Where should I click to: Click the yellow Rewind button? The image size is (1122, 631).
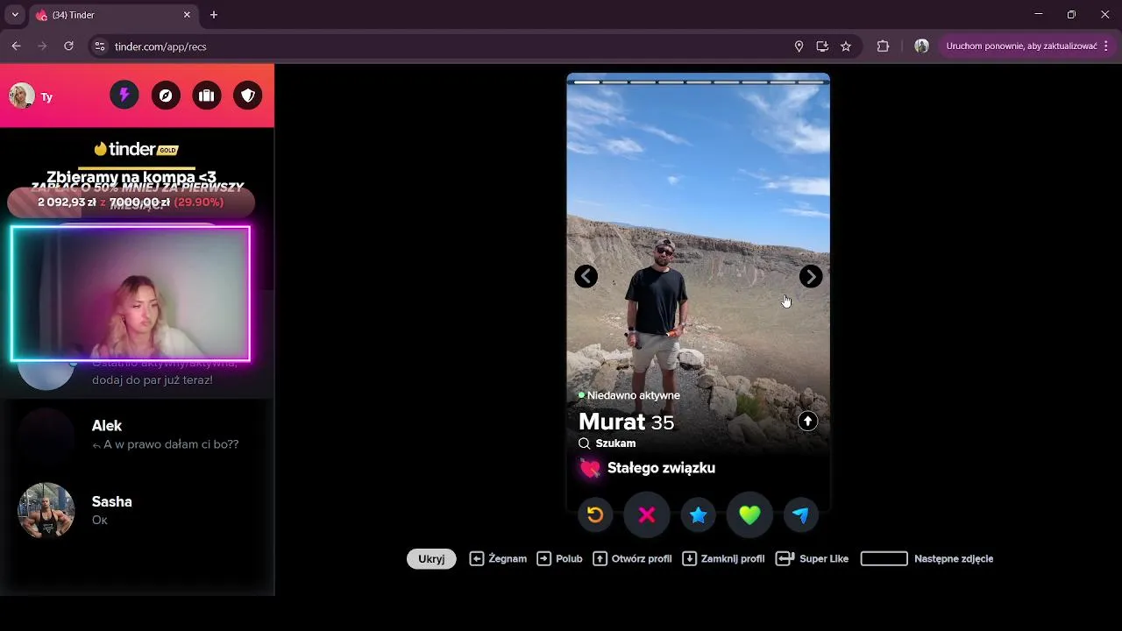[595, 515]
